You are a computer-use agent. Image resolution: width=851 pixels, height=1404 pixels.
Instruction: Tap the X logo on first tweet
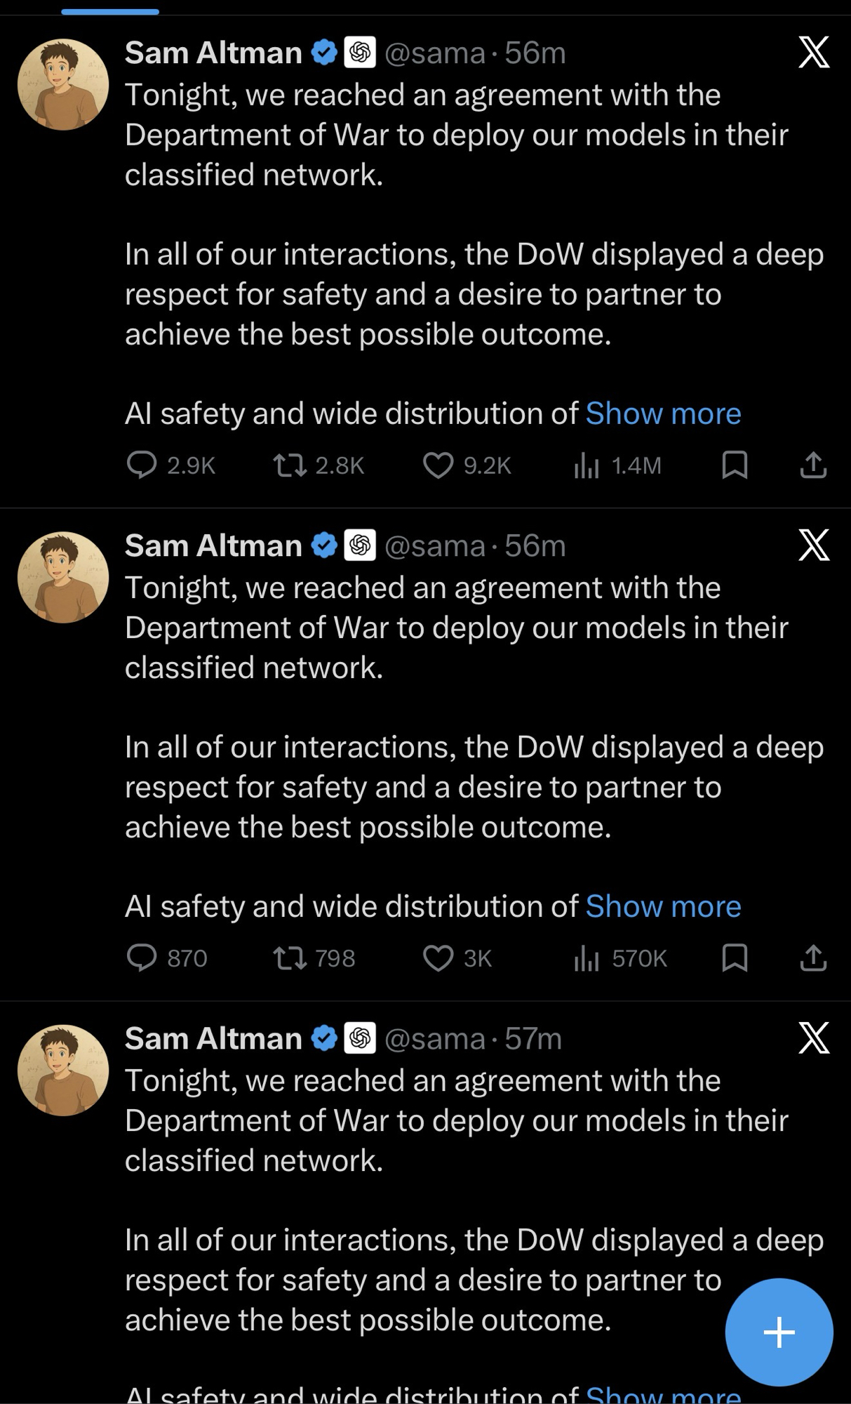tap(814, 53)
